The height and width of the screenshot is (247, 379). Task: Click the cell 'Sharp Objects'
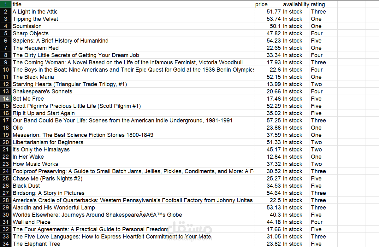tap(133, 33)
